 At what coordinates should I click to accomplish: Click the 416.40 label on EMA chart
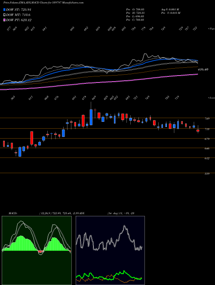pos(203,70)
